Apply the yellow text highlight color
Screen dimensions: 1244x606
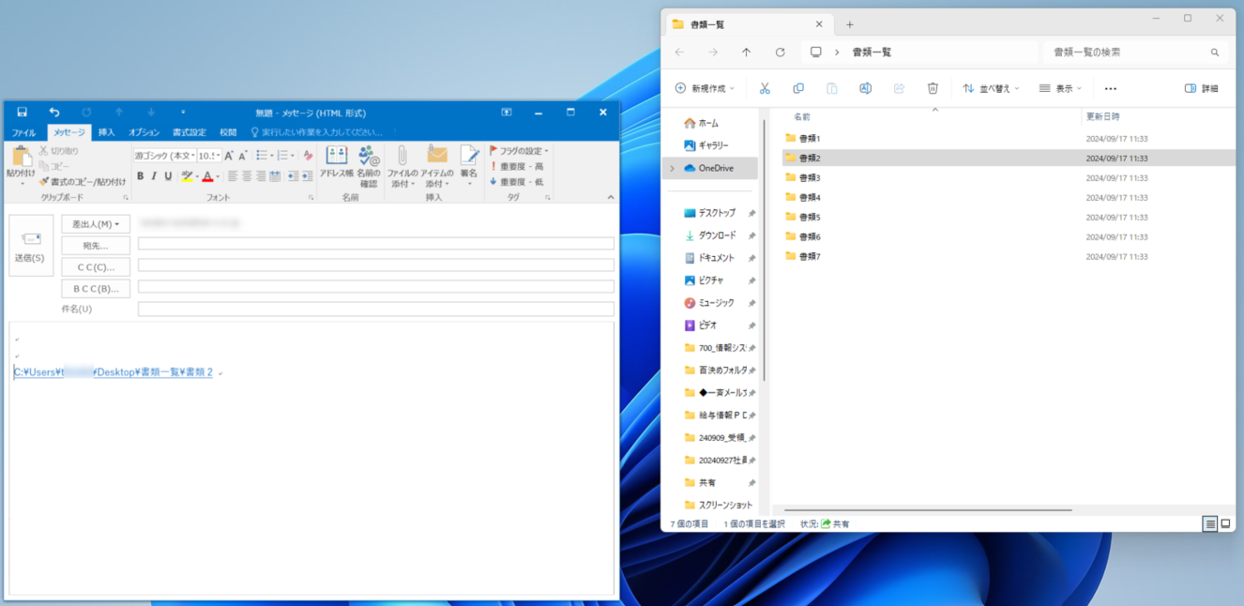[x=187, y=176]
